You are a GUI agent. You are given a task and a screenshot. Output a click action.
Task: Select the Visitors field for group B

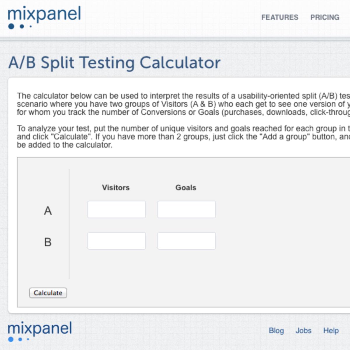pyautogui.click(x=116, y=241)
